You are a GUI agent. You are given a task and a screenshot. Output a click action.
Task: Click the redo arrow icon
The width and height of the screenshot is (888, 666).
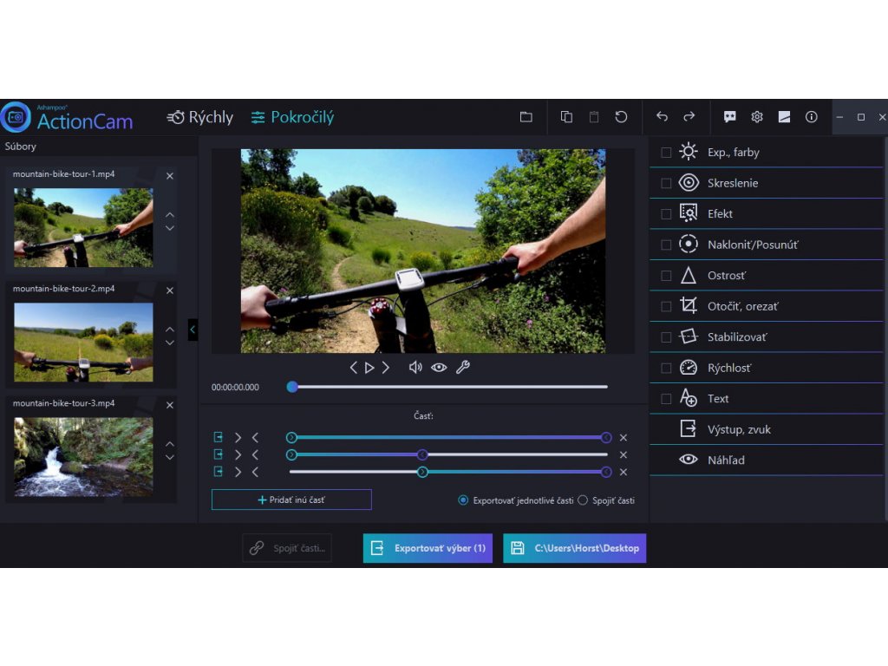point(689,117)
